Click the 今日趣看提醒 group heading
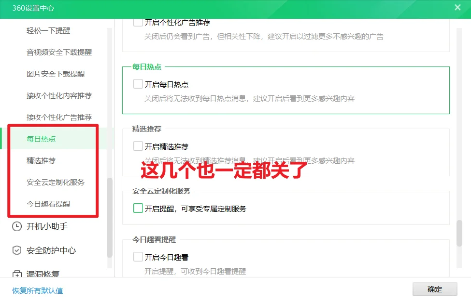The height and width of the screenshot is (301, 471). [154, 240]
